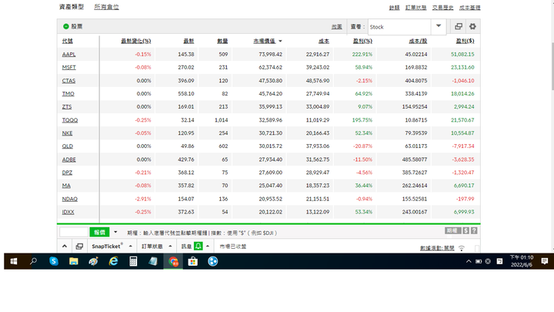Open File Explorer from the taskbar
554x312 pixels.
(x=74, y=261)
